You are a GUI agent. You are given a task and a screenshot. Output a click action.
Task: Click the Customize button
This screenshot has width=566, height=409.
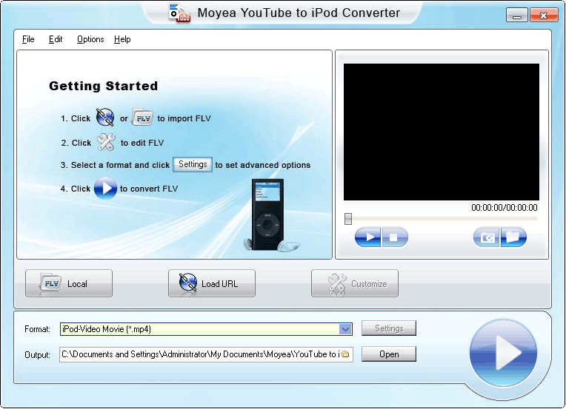pyautogui.click(x=355, y=283)
